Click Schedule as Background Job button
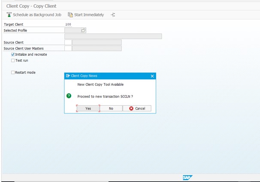The width and height of the screenshot is (260, 182). [x=34, y=15]
